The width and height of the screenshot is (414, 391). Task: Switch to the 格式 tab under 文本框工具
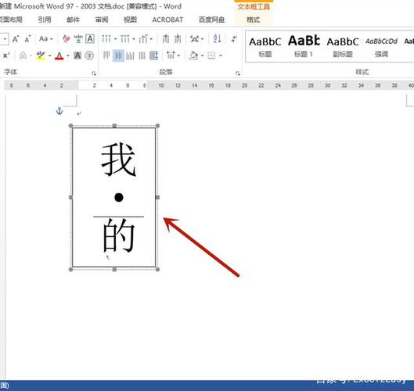tap(254, 20)
